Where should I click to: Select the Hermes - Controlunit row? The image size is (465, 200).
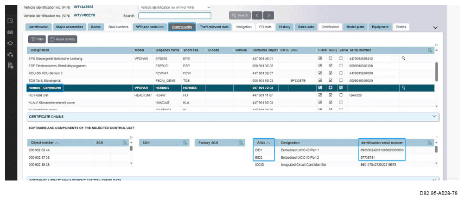pyautogui.click(x=231, y=88)
